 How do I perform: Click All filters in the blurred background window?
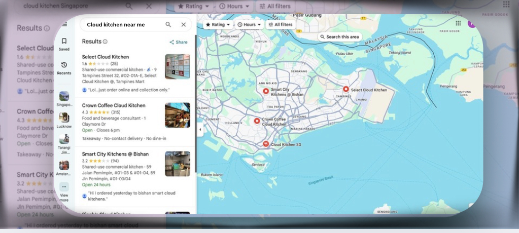coord(275,6)
